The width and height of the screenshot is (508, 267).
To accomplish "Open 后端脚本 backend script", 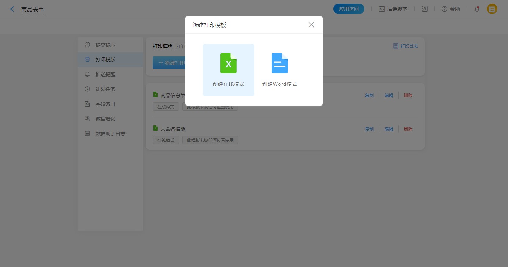I will [393, 9].
